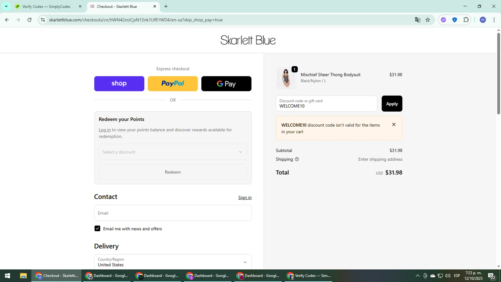Focus the Discount code or gift card field

tap(326, 104)
